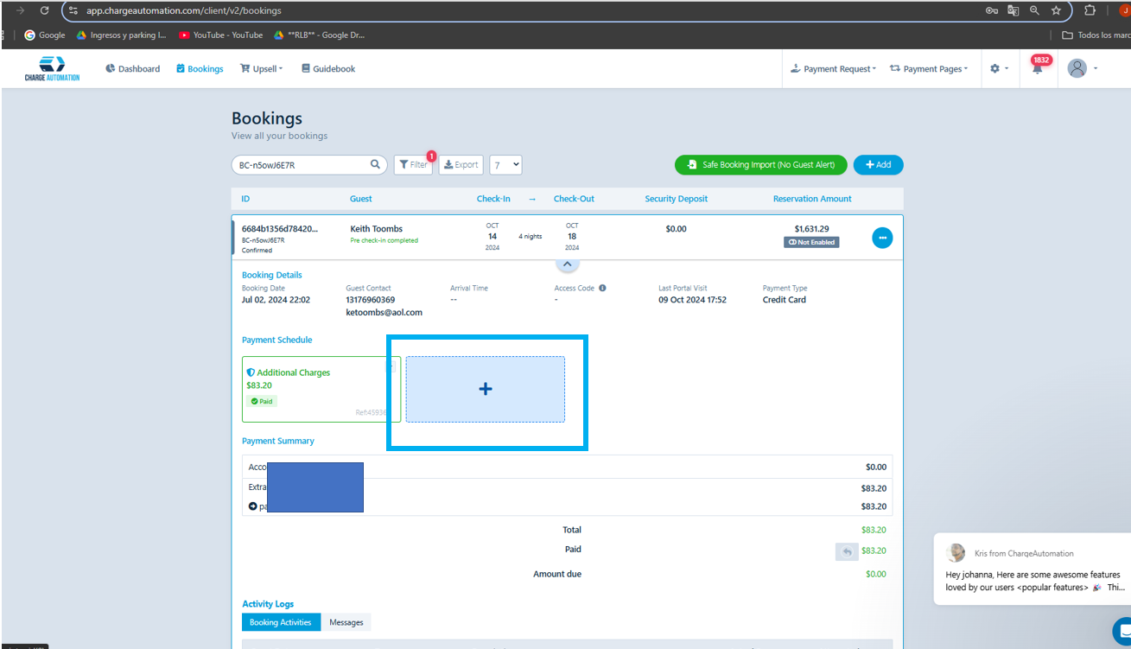Add a new payment schedule item with plus
The height and width of the screenshot is (649, 1131).
pos(486,389)
